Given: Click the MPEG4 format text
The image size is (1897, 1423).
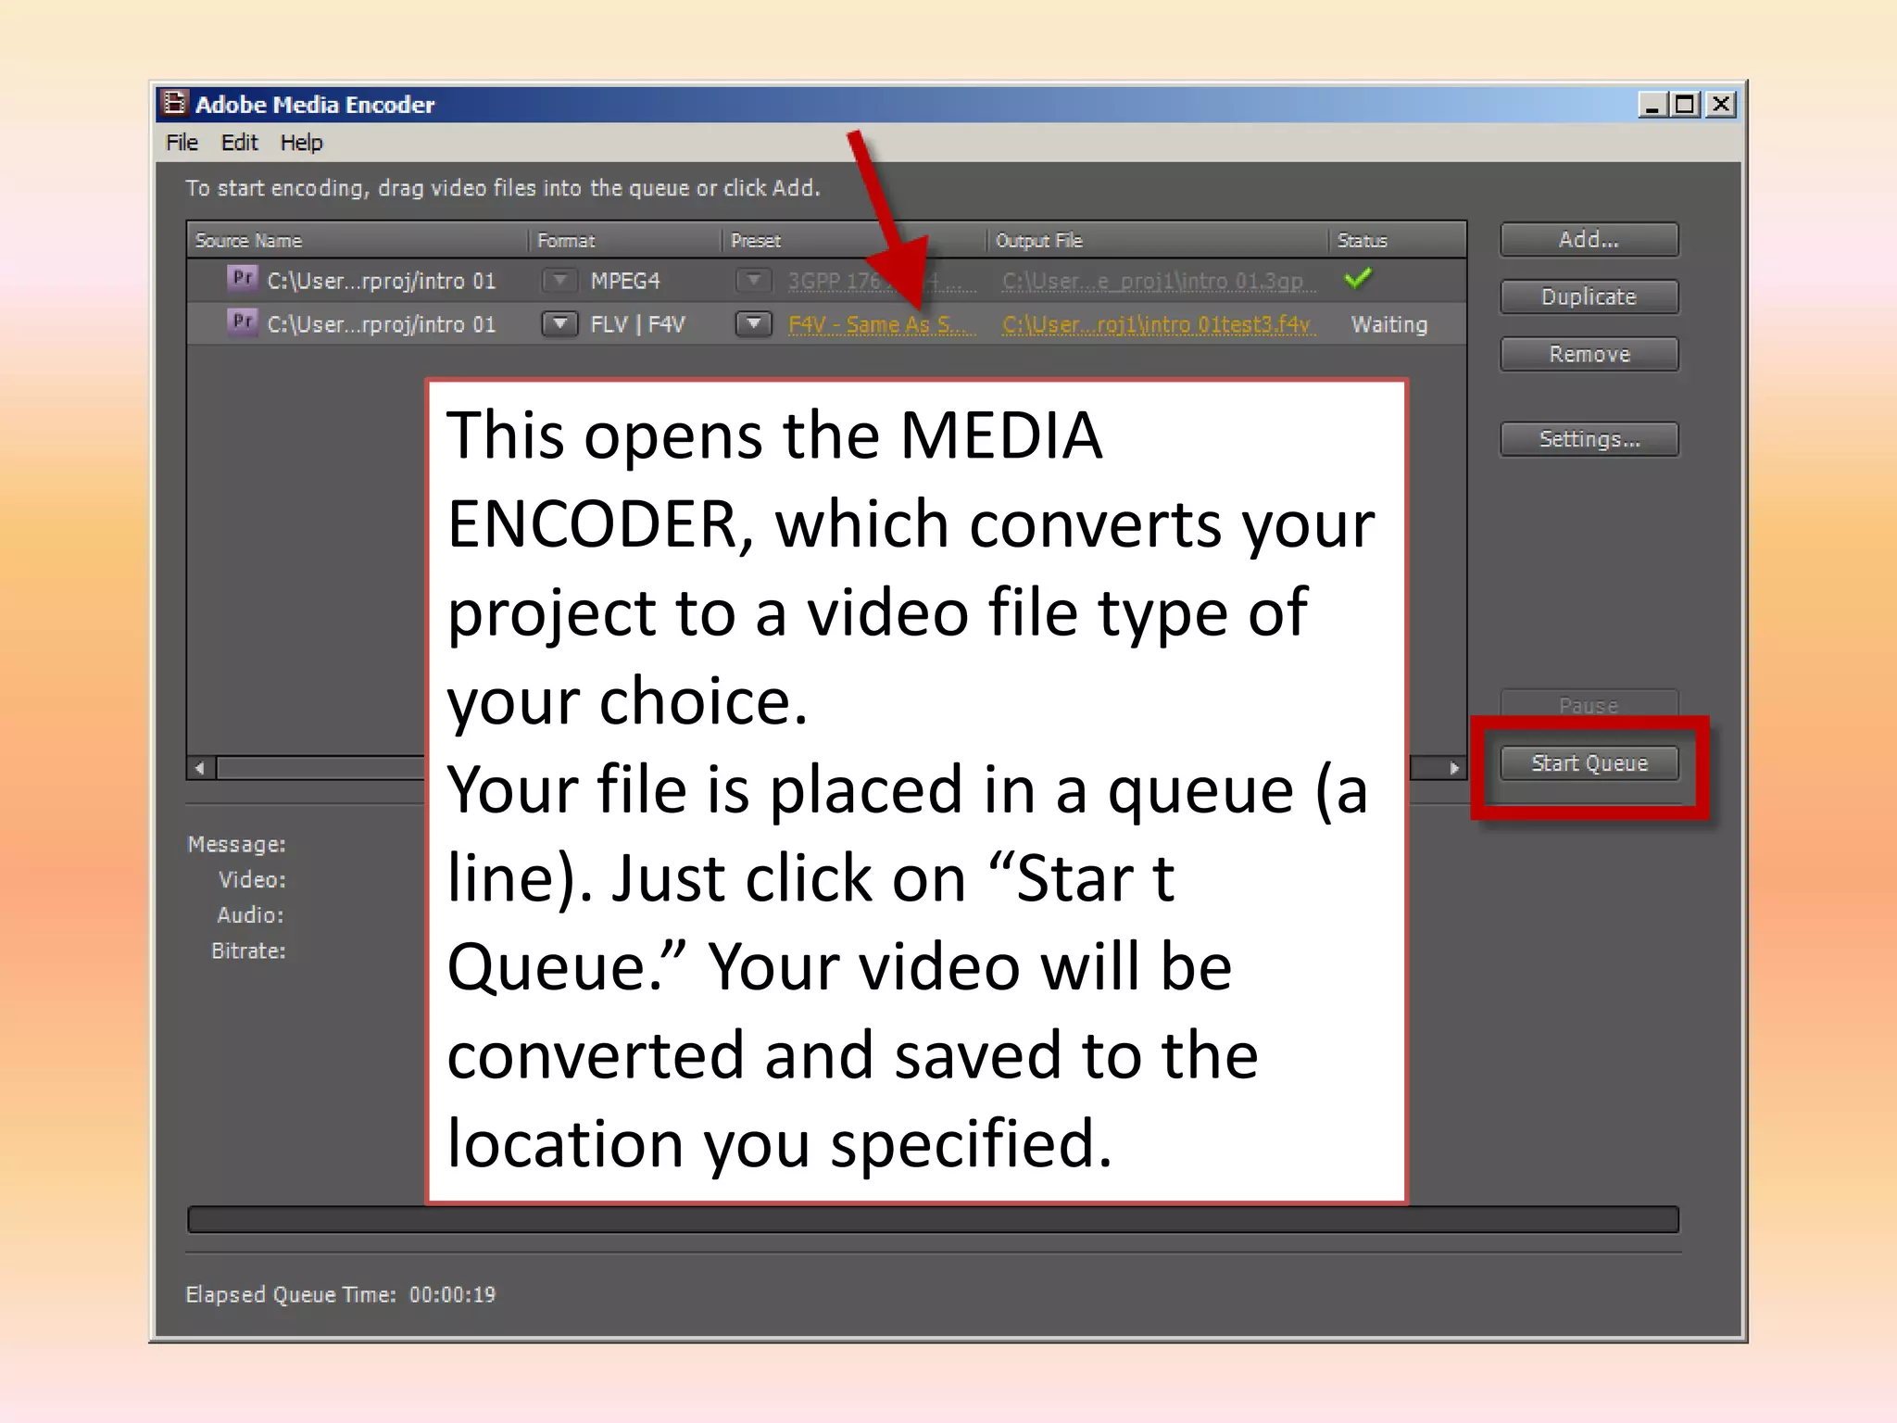Looking at the screenshot, I should pyautogui.click(x=625, y=281).
